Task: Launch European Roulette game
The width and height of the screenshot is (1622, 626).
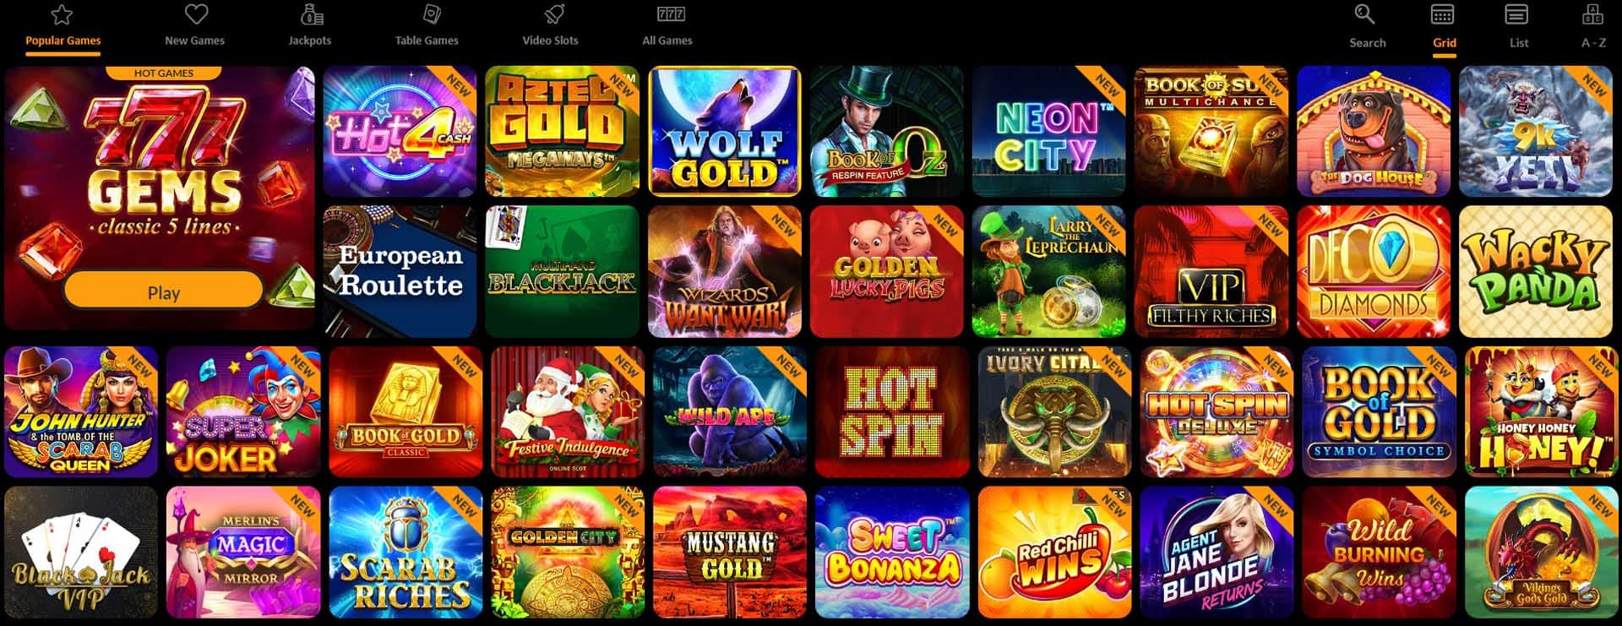Action: click(x=400, y=271)
